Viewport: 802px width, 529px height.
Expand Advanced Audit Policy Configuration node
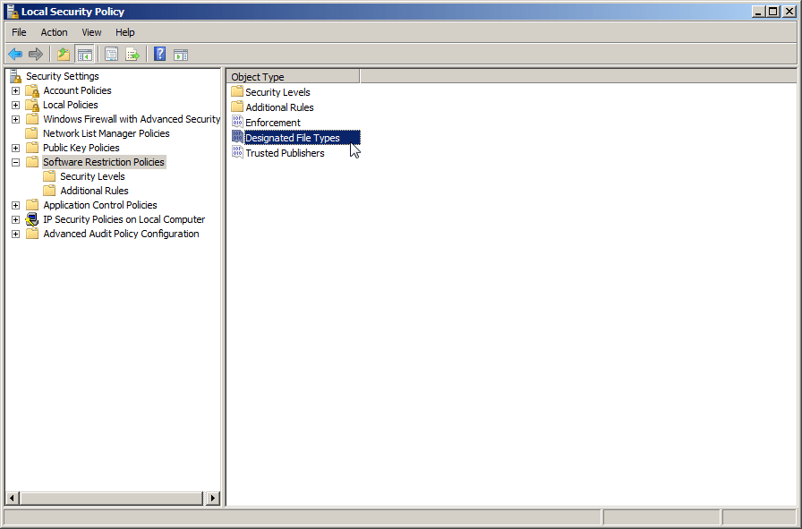click(16, 235)
